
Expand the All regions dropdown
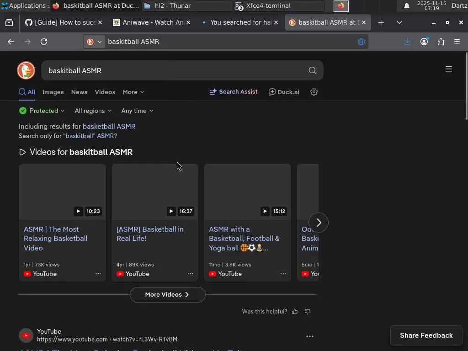click(93, 111)
